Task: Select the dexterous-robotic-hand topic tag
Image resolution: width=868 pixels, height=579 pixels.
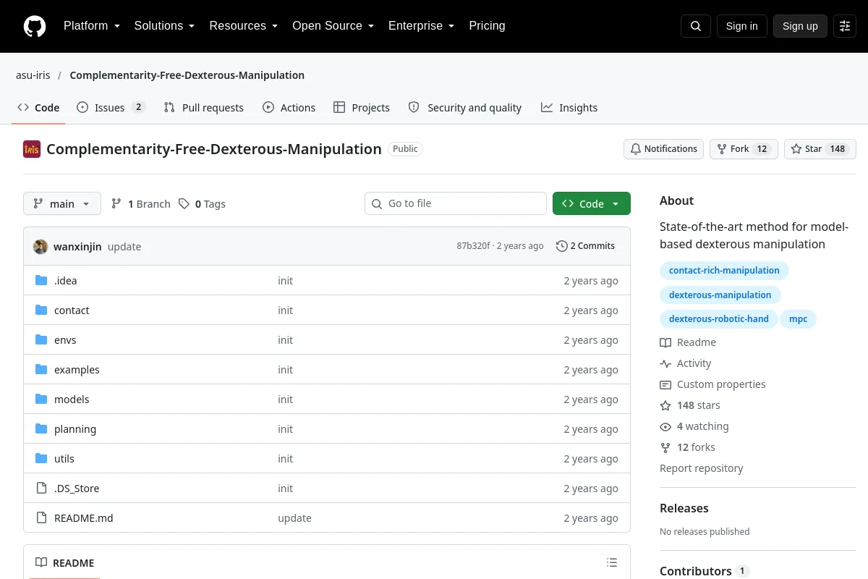Action: (719, 318)
